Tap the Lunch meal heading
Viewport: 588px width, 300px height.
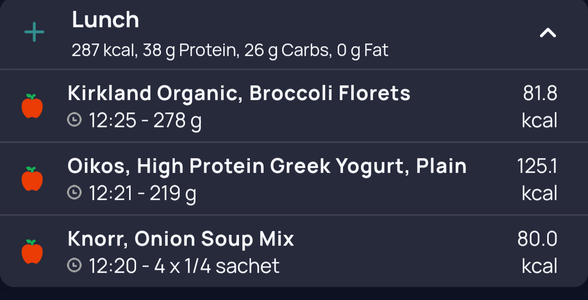pyautogui.click(x=106, y=21)
